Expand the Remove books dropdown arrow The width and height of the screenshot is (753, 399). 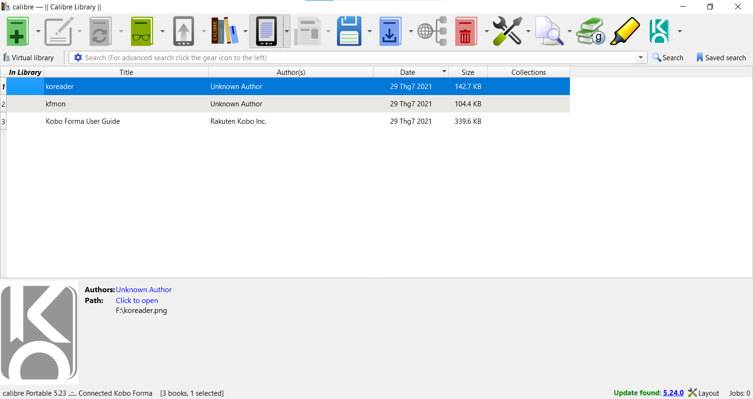487,32
